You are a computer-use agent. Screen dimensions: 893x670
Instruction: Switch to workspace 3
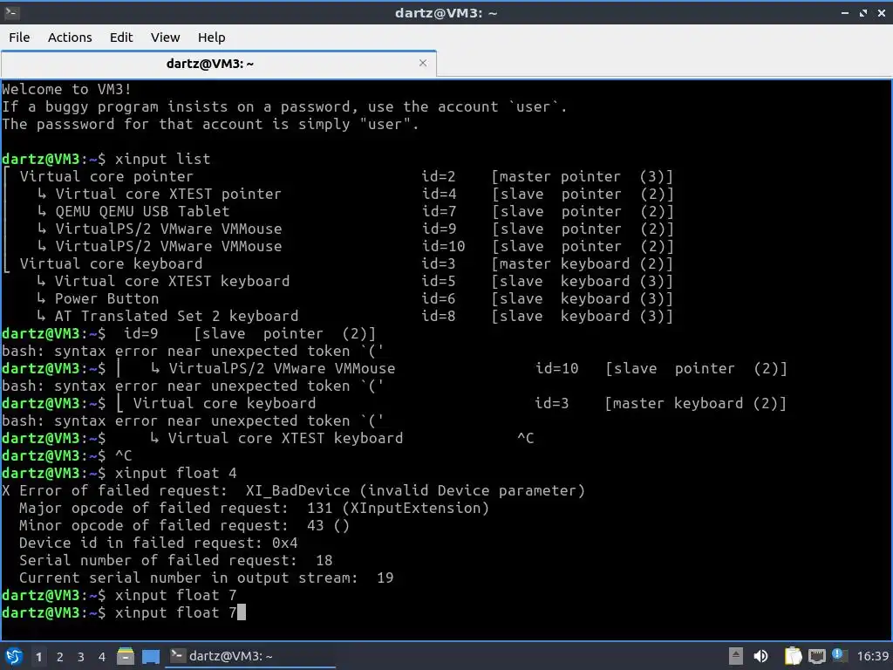pyautogui.click(x=81, y=657)
